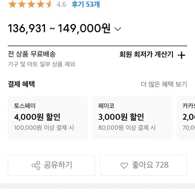Expand the price range chevron arrow
The image size is (195, 195).
tap(118, 29)
